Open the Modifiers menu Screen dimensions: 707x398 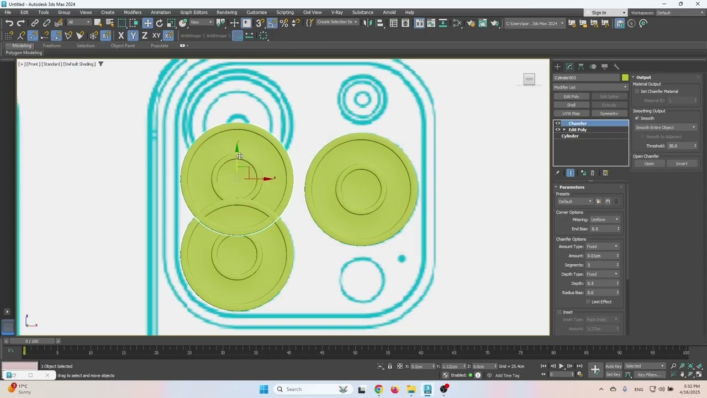(133, 12)
